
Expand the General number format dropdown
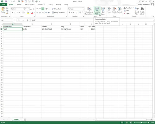[83, 9]
